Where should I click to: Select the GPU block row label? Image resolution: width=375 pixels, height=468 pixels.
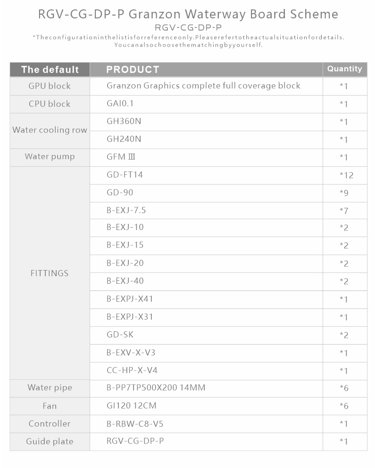coord(50,86)
